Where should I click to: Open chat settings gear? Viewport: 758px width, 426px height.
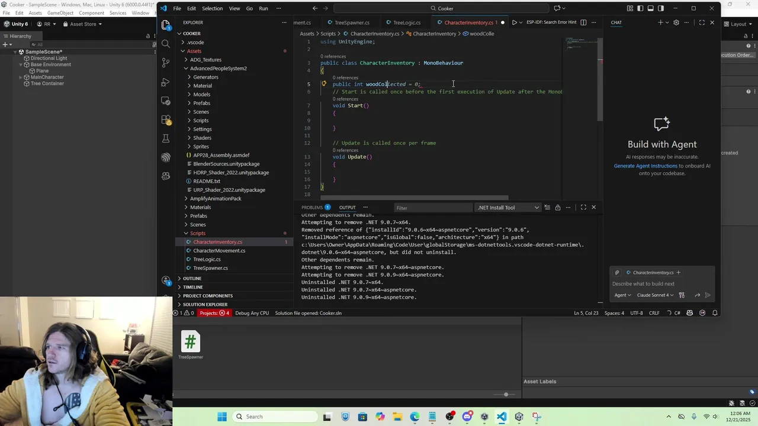(x=676, y=22)
